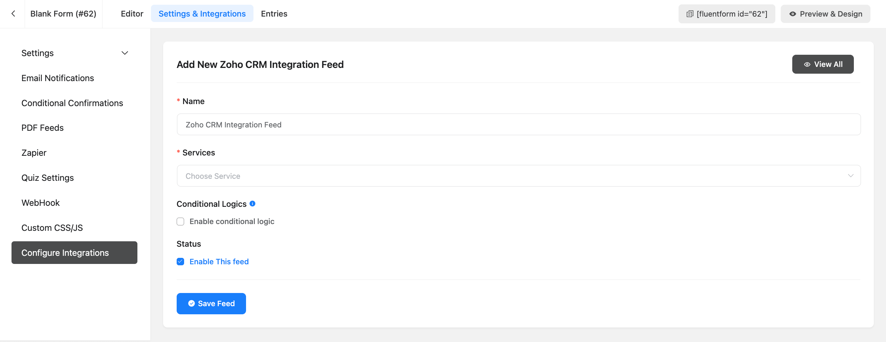Click the View All button
This screenshot has width=886, height=342.
(822, 64)
